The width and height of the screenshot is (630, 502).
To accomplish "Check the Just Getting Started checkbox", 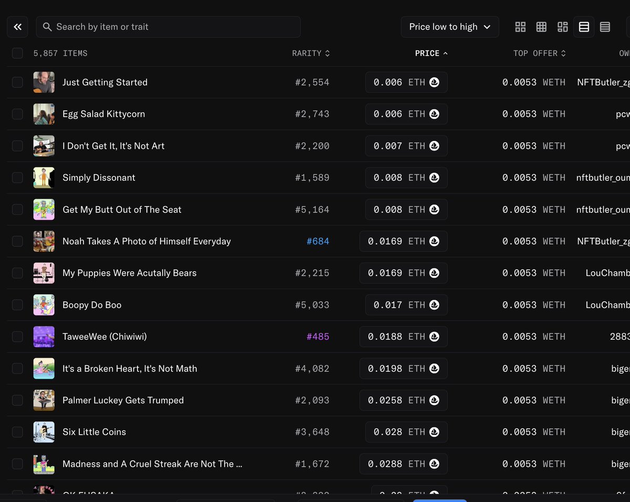I will [x=17, y=83].
